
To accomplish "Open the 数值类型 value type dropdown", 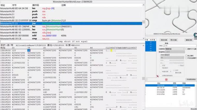I will coord(175,52).
